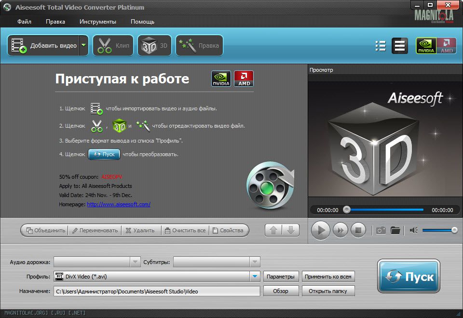
Task: Open the Файл menu
Action: tap(24, 22)
